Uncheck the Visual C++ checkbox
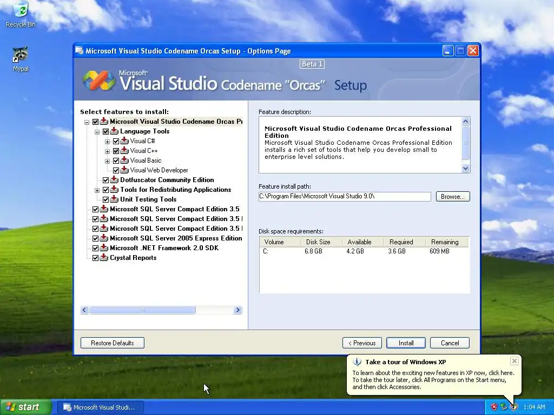Screen dimensions: 554x415 coord(116,151)
